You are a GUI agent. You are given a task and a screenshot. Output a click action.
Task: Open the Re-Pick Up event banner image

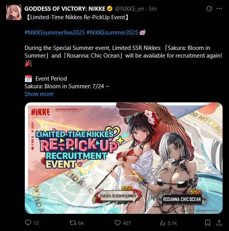point(123,158)
